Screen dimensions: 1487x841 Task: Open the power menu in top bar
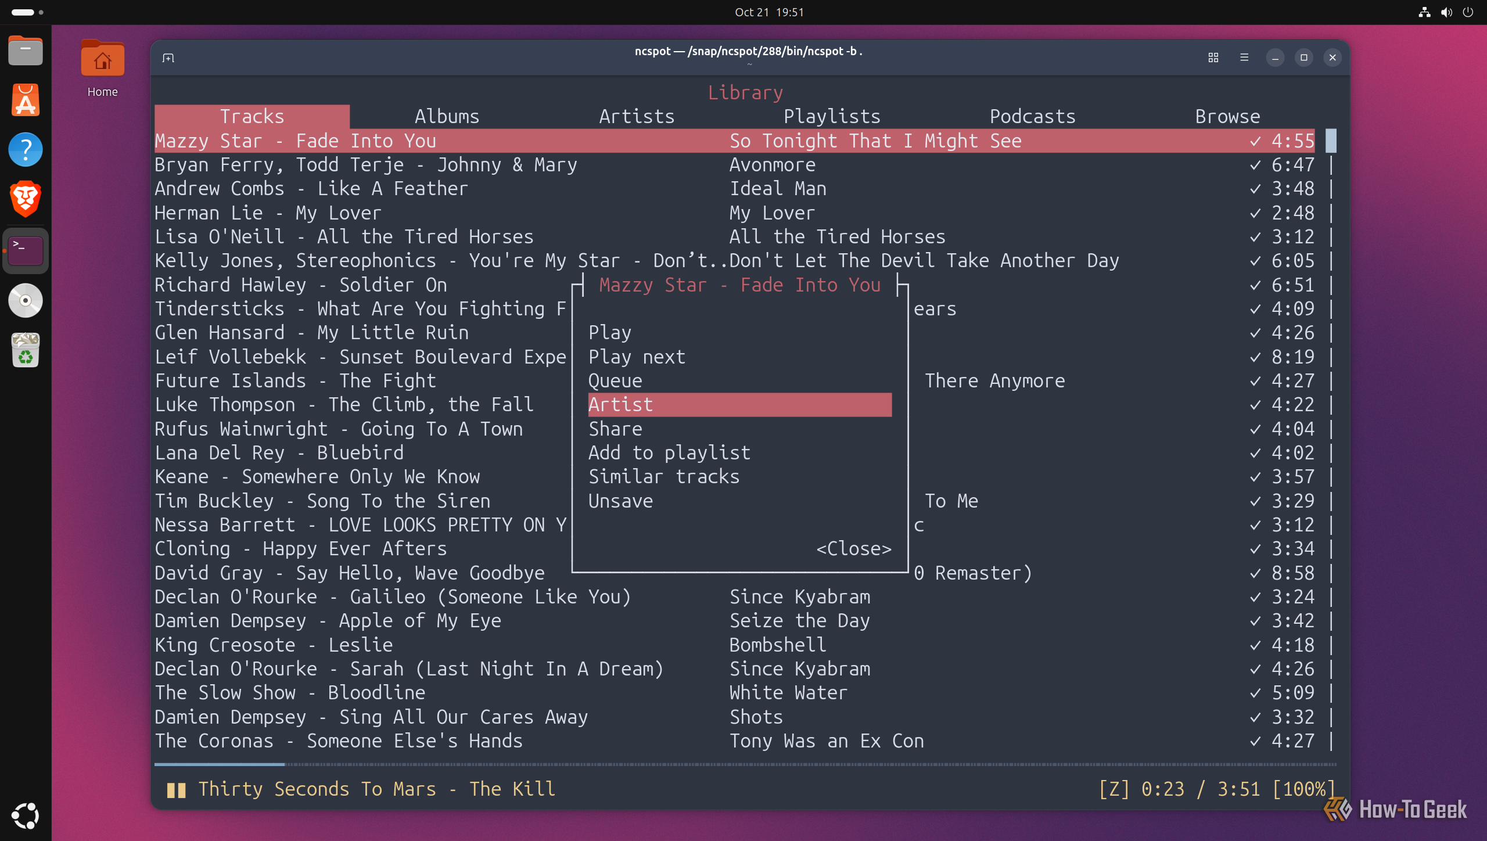(x=1468, y=12)
